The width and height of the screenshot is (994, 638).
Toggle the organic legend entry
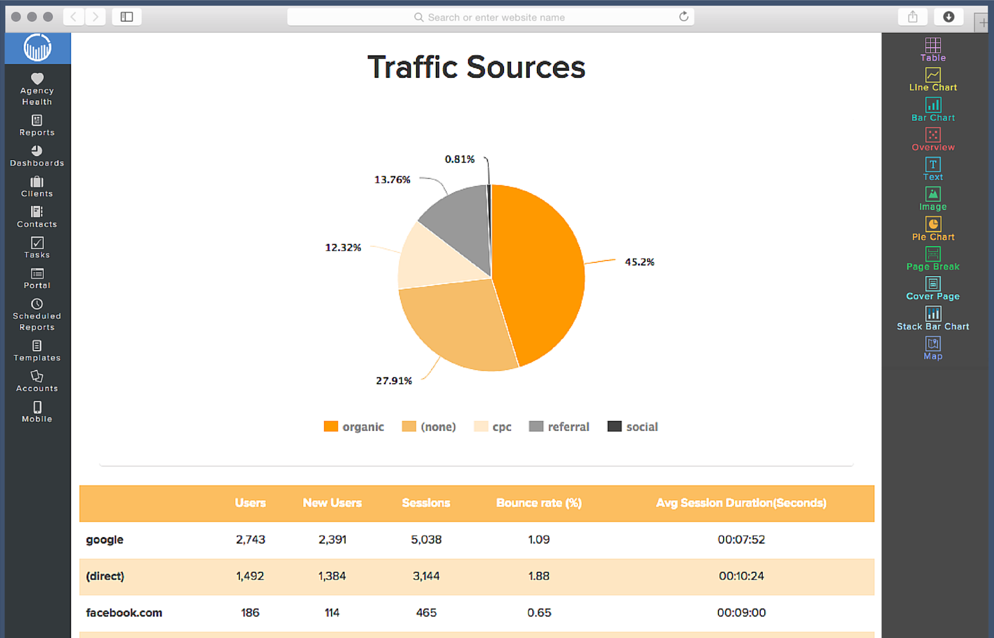(354, 427)
